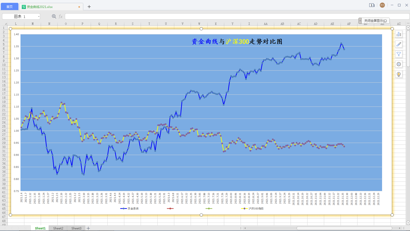Open chart settings gear icon

399,64
